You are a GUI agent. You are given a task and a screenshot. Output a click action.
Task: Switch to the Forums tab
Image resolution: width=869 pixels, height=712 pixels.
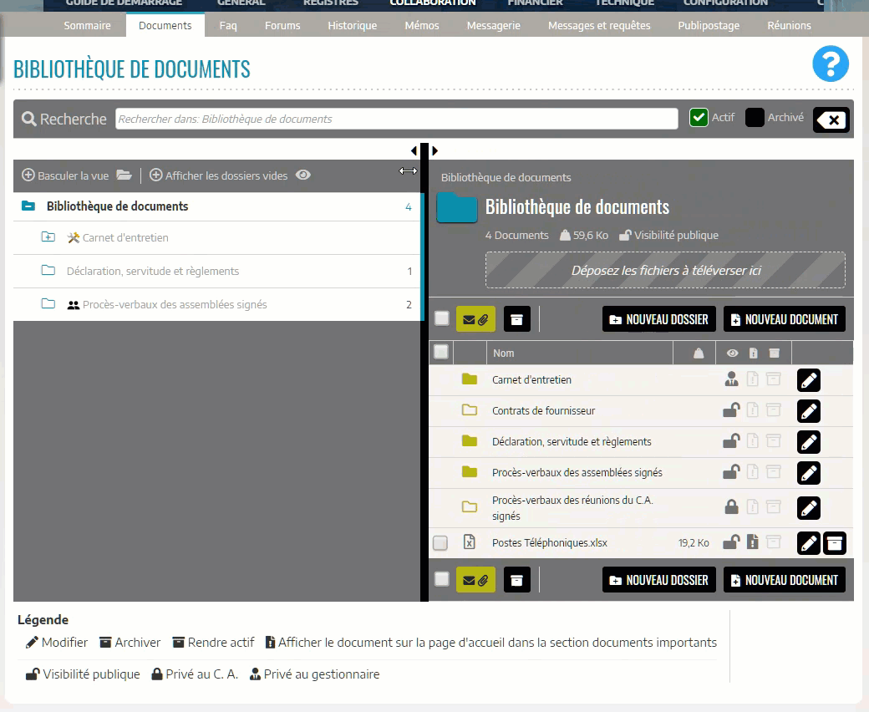point(282,25)
